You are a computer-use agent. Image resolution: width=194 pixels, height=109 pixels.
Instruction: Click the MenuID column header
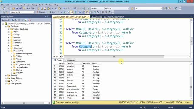[62, 63]
